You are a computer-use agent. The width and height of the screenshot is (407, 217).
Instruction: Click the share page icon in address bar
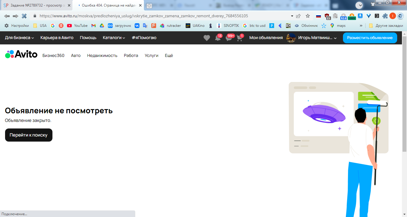click(298, 16)
